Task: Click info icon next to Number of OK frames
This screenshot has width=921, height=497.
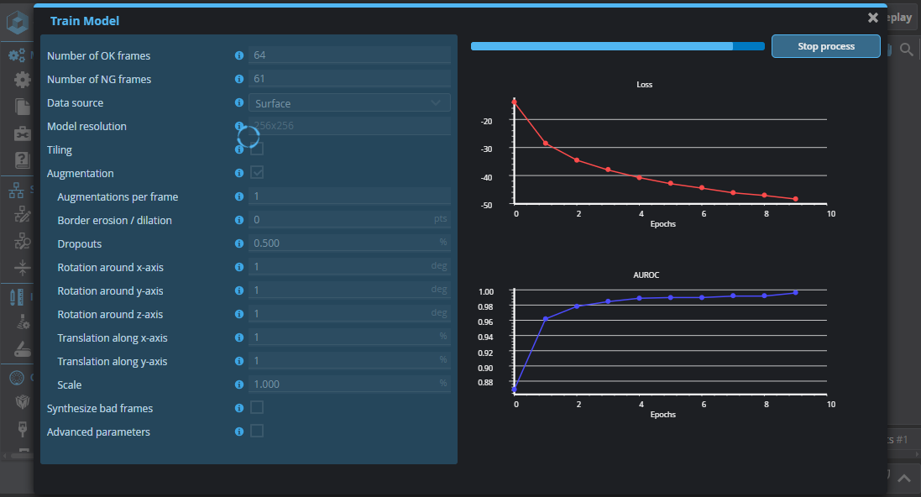Action: pos(239,55)
